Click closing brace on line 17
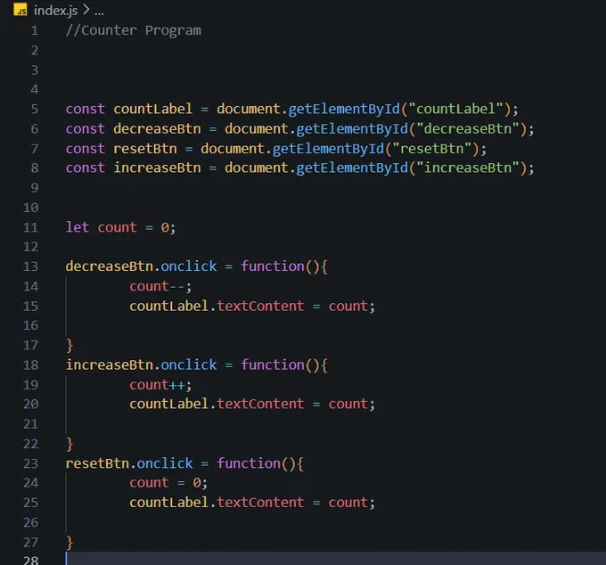The image size is (606, 565). click(70, 345)
